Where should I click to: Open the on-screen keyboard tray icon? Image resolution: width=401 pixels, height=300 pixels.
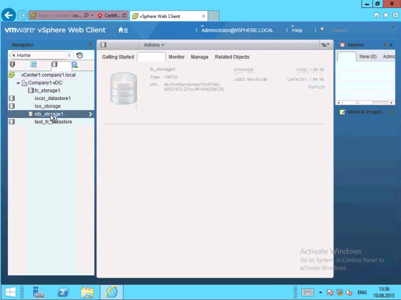[x=307, y=292]
